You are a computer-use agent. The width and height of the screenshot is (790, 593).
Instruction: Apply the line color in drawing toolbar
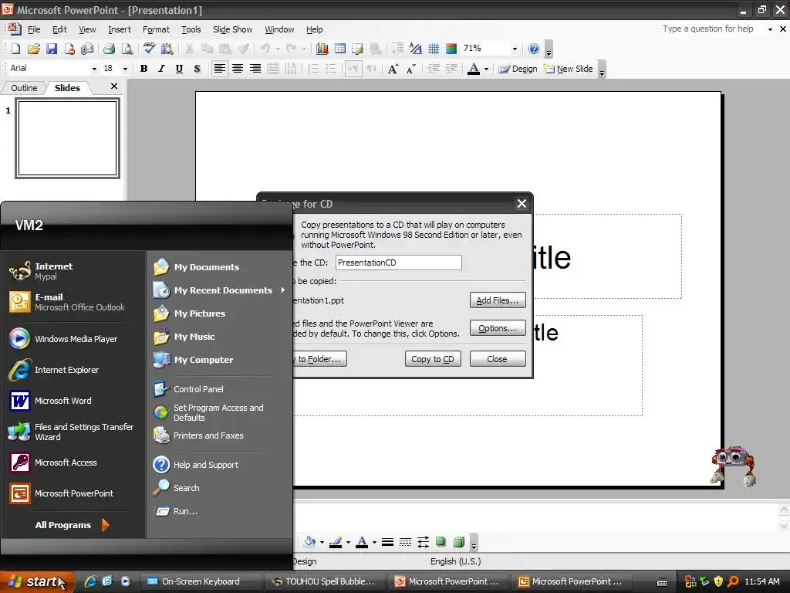pyautogui.click(x=336, y=542)
